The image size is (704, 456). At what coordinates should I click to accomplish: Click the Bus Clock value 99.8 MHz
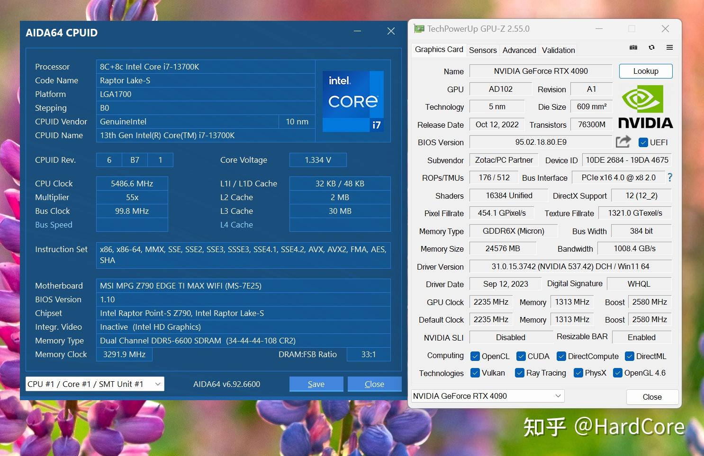(132, 211)
